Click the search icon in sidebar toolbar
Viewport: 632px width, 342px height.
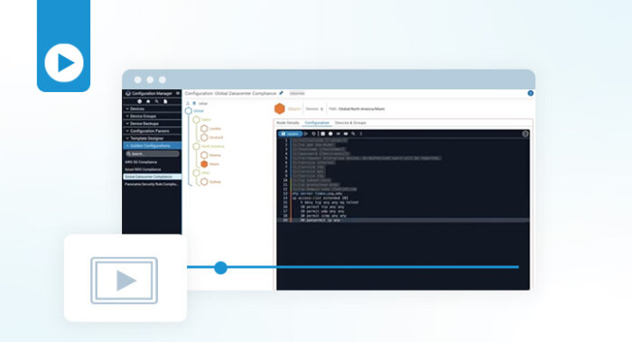click(x=157, y=101)
